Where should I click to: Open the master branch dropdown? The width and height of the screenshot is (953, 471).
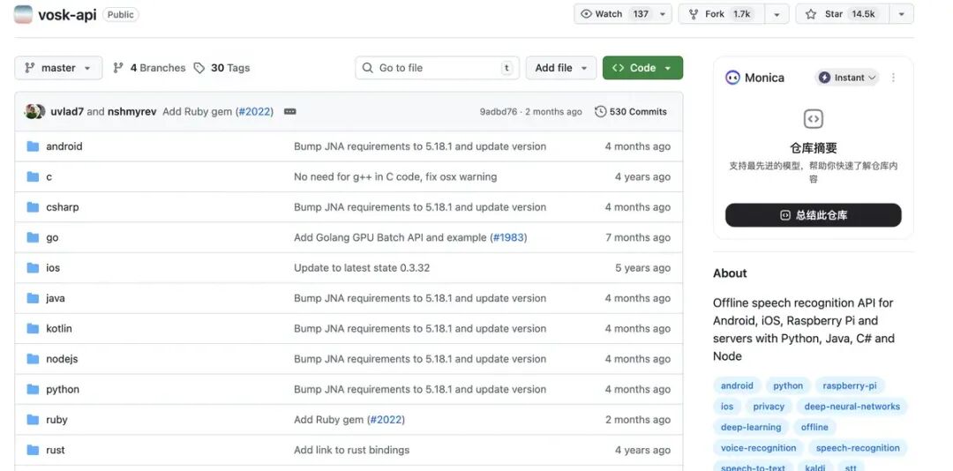[58, 68]
